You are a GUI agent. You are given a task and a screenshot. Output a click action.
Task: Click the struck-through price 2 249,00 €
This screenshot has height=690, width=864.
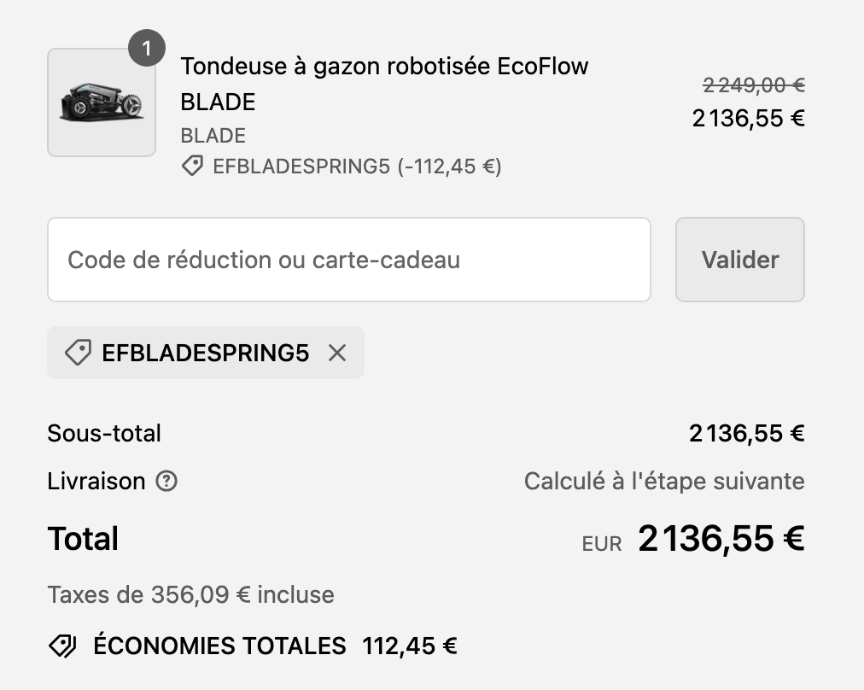pyautogui.click(x=754, y=85)
